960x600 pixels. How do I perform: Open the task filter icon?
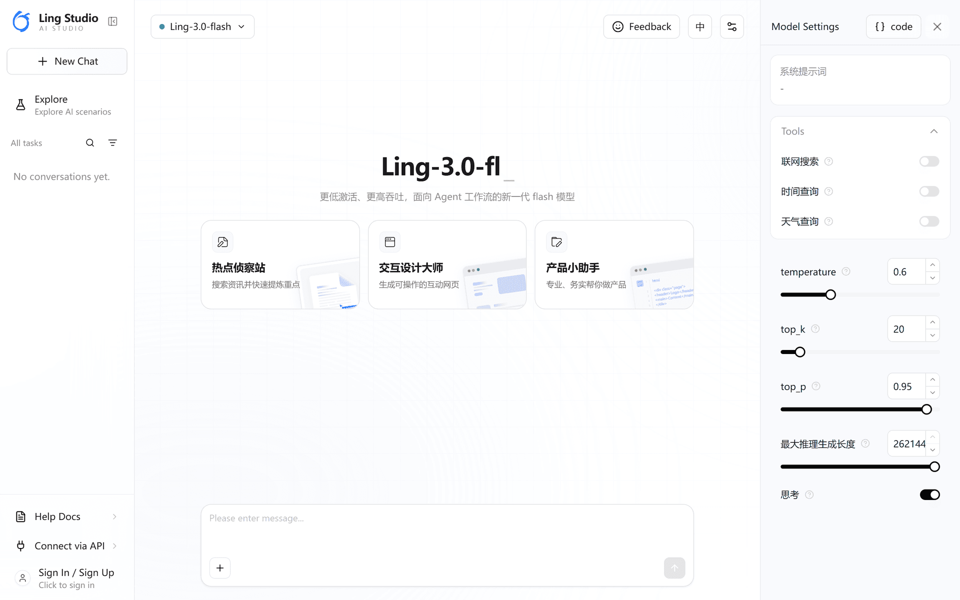click(112, 143)
